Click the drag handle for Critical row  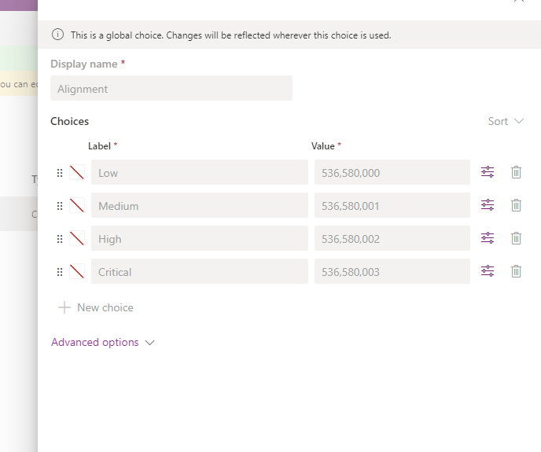pyautogui.click(x=60, y=272)
